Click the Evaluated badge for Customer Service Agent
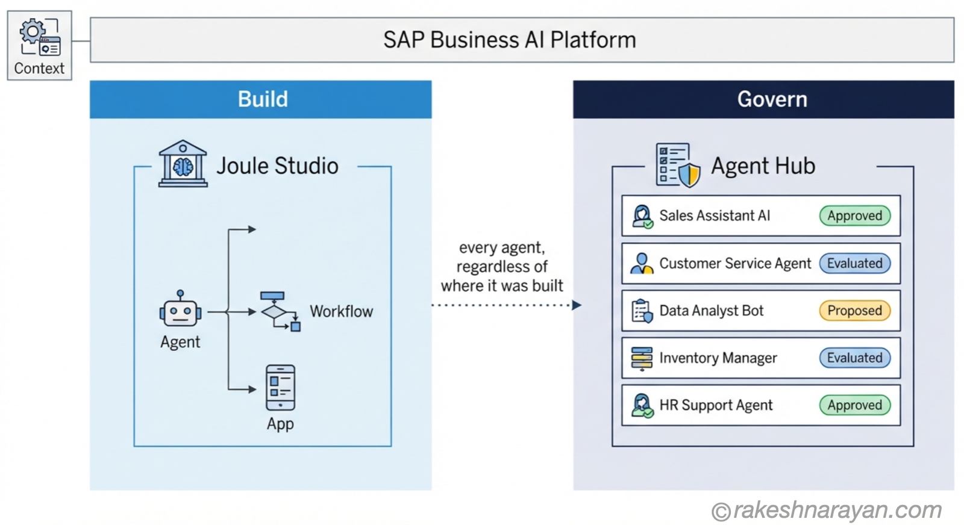964x525 pixels. point(854,263)
